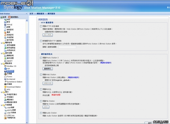Open the Web Station tutorial link
170x124 pixels.
73,77
